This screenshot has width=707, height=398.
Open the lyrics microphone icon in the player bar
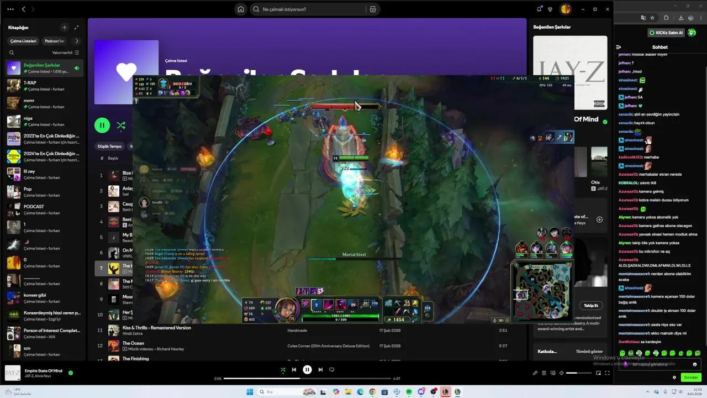535,373
